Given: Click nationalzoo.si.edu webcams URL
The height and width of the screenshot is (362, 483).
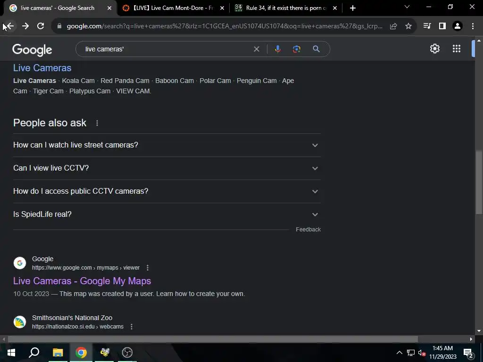Looking at the screenshot, I should tap(78, 327).
